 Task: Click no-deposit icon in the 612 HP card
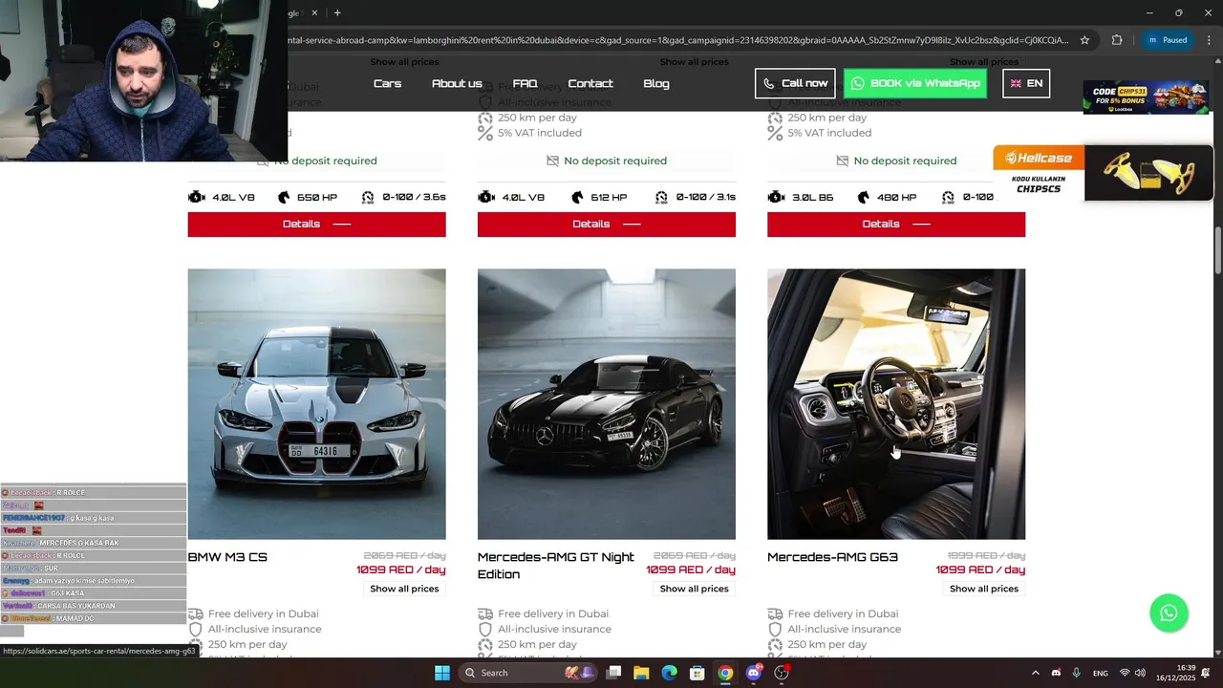[x=552, y=161]
